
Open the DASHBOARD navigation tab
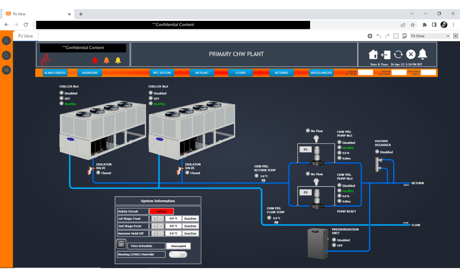pyautogui.click(x=89, y=72)
